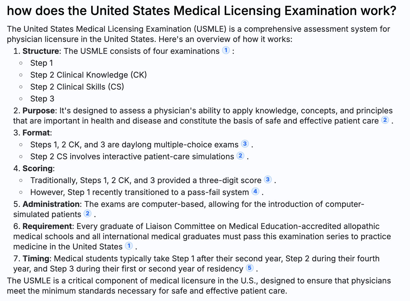Click the question heading about USMLE
The width and height of the screenshot is (410, 301).
coord(201,11)
